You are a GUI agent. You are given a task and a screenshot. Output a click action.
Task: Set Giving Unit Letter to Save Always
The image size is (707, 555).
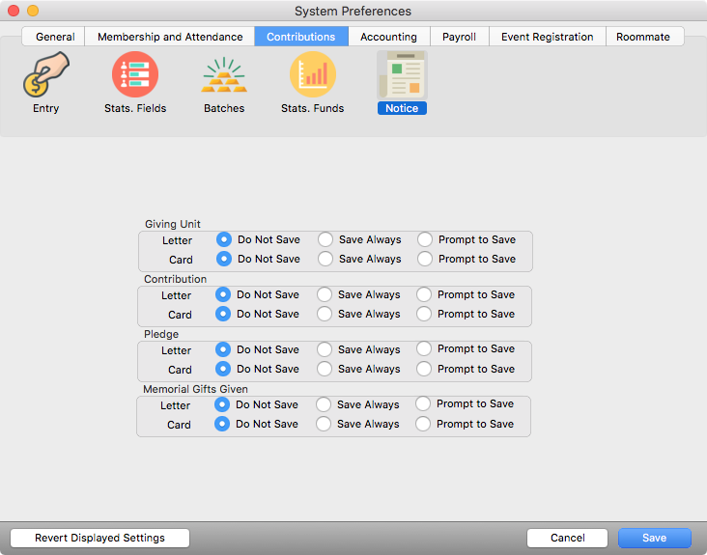pyautogui.click(x=325, y=239)
